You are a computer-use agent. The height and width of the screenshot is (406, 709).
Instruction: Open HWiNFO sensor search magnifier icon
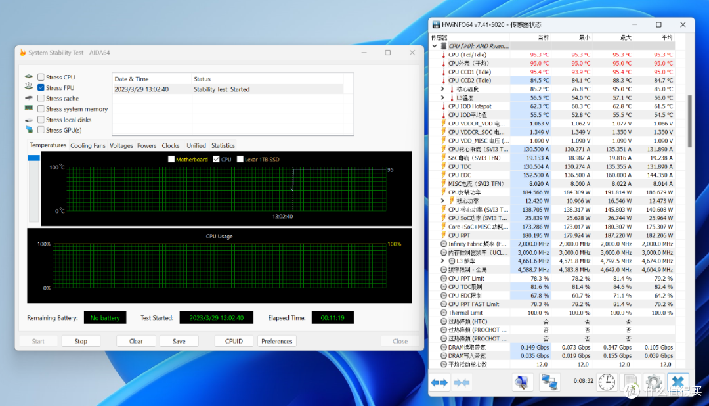pos(523,382)
